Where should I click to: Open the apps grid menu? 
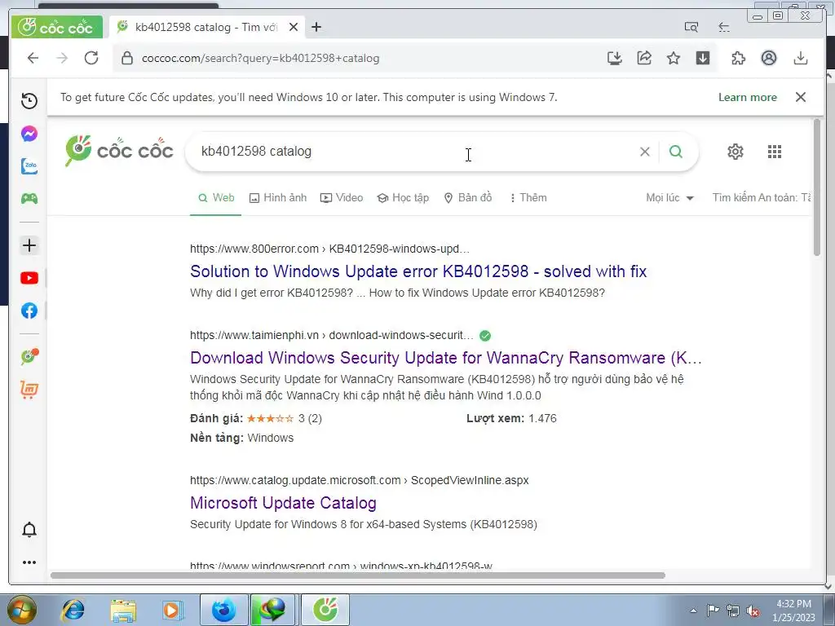[x=775, y=152]
